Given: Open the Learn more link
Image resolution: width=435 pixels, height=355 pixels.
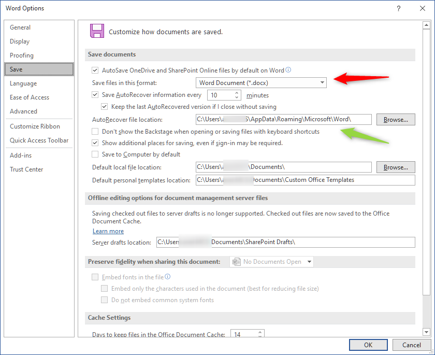Looking at the screenshot, I should tap(108, 231).
